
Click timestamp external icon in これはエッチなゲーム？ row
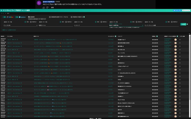point(112,66)
